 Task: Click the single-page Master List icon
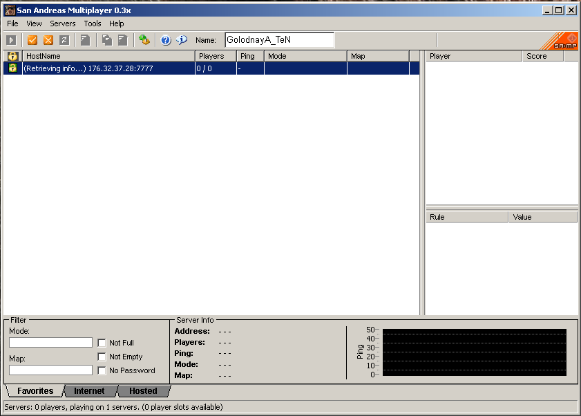pyautogui.click(x=85, y=40)
